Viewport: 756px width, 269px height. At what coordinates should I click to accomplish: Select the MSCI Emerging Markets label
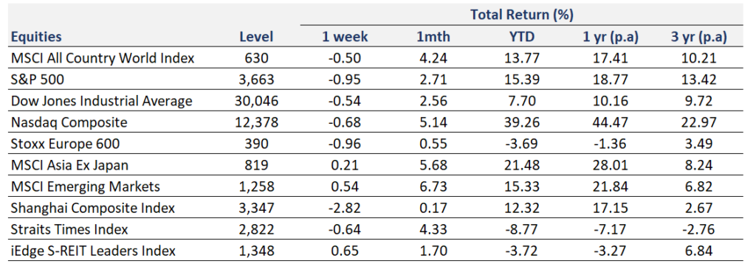coord(86,186)
